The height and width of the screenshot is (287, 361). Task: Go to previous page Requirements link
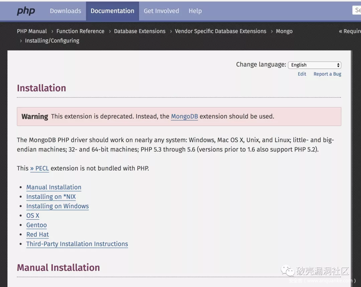click(x=350, y=31)
